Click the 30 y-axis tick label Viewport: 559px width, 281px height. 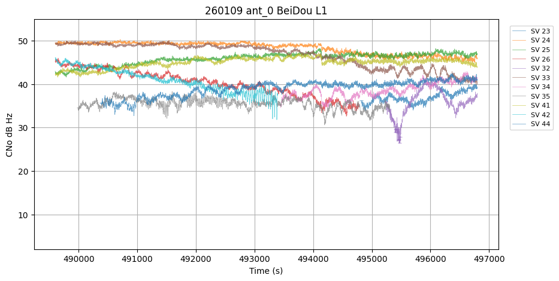tap(24, 128)
